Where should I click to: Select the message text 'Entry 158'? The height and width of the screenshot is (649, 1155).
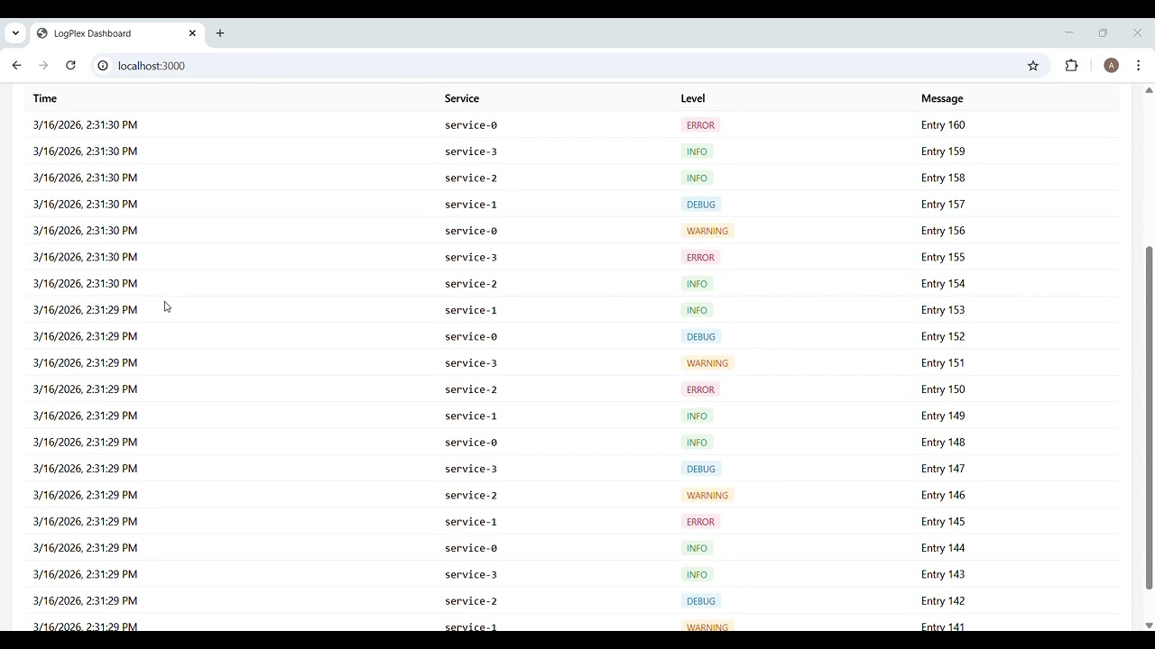[943, 178]
